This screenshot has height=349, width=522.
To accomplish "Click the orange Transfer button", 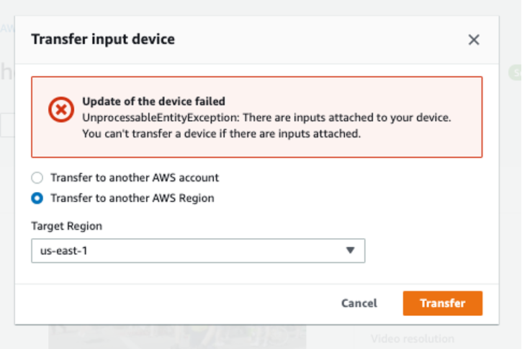I will click(442, 303).
